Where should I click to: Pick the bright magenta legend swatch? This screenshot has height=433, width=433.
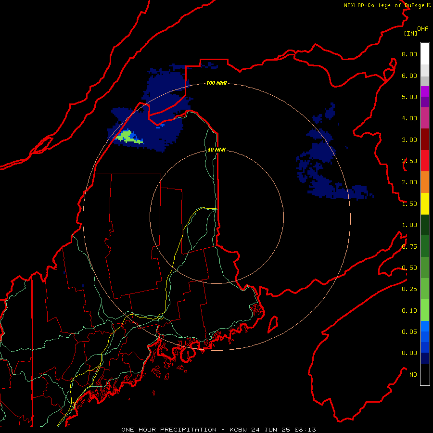(x=425, y=91)
